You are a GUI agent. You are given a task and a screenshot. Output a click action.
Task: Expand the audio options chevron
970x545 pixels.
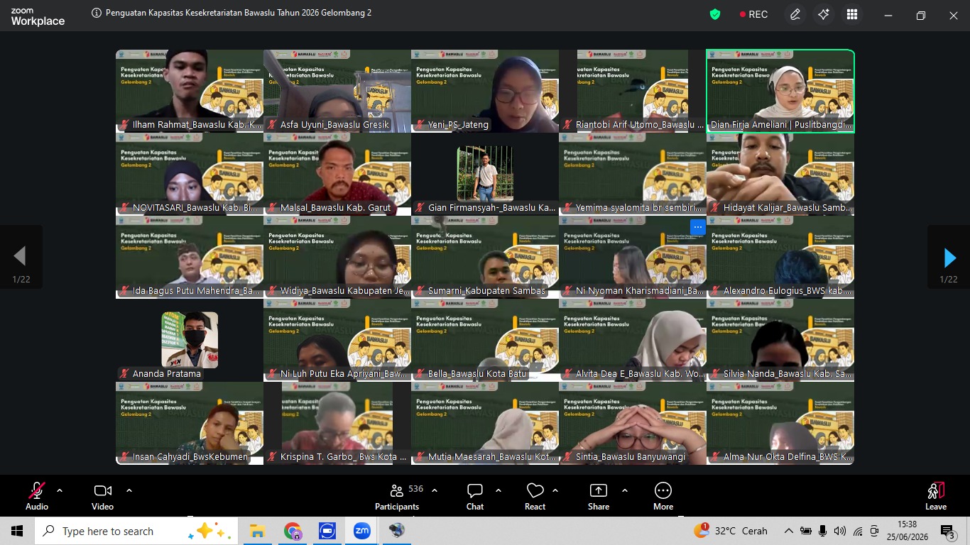pos(60,490)
